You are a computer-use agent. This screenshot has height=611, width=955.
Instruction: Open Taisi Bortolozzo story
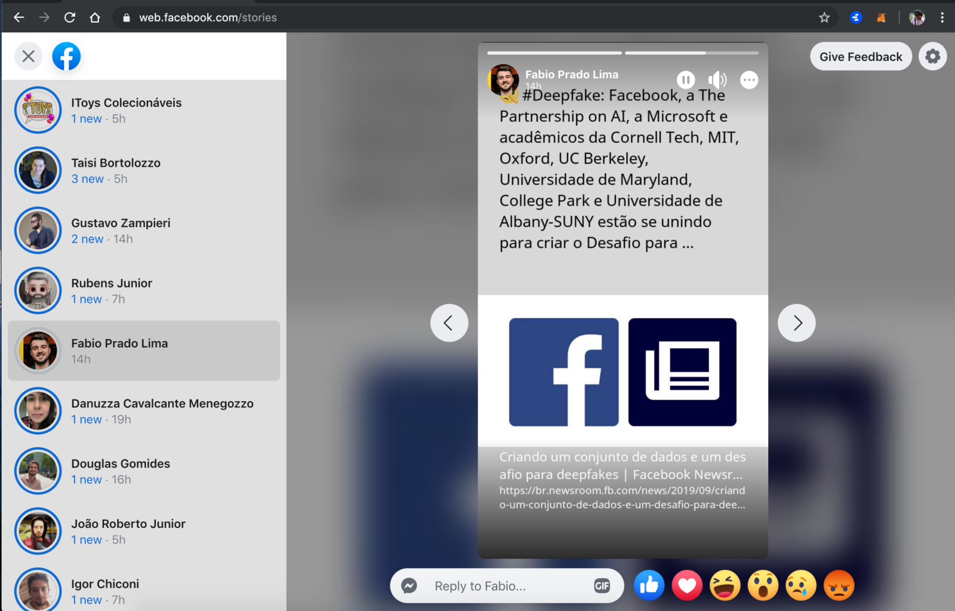click(144, 170)
